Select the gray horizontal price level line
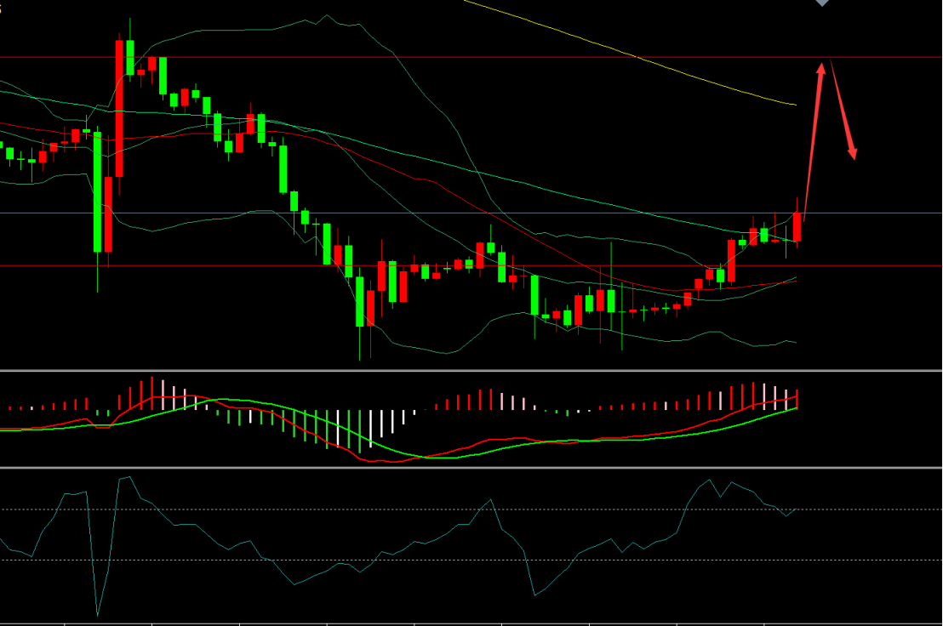This screenshot has width=943, height=626. [471, 213]
